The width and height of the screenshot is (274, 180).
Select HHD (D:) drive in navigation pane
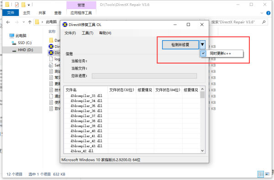coord(23,50)
